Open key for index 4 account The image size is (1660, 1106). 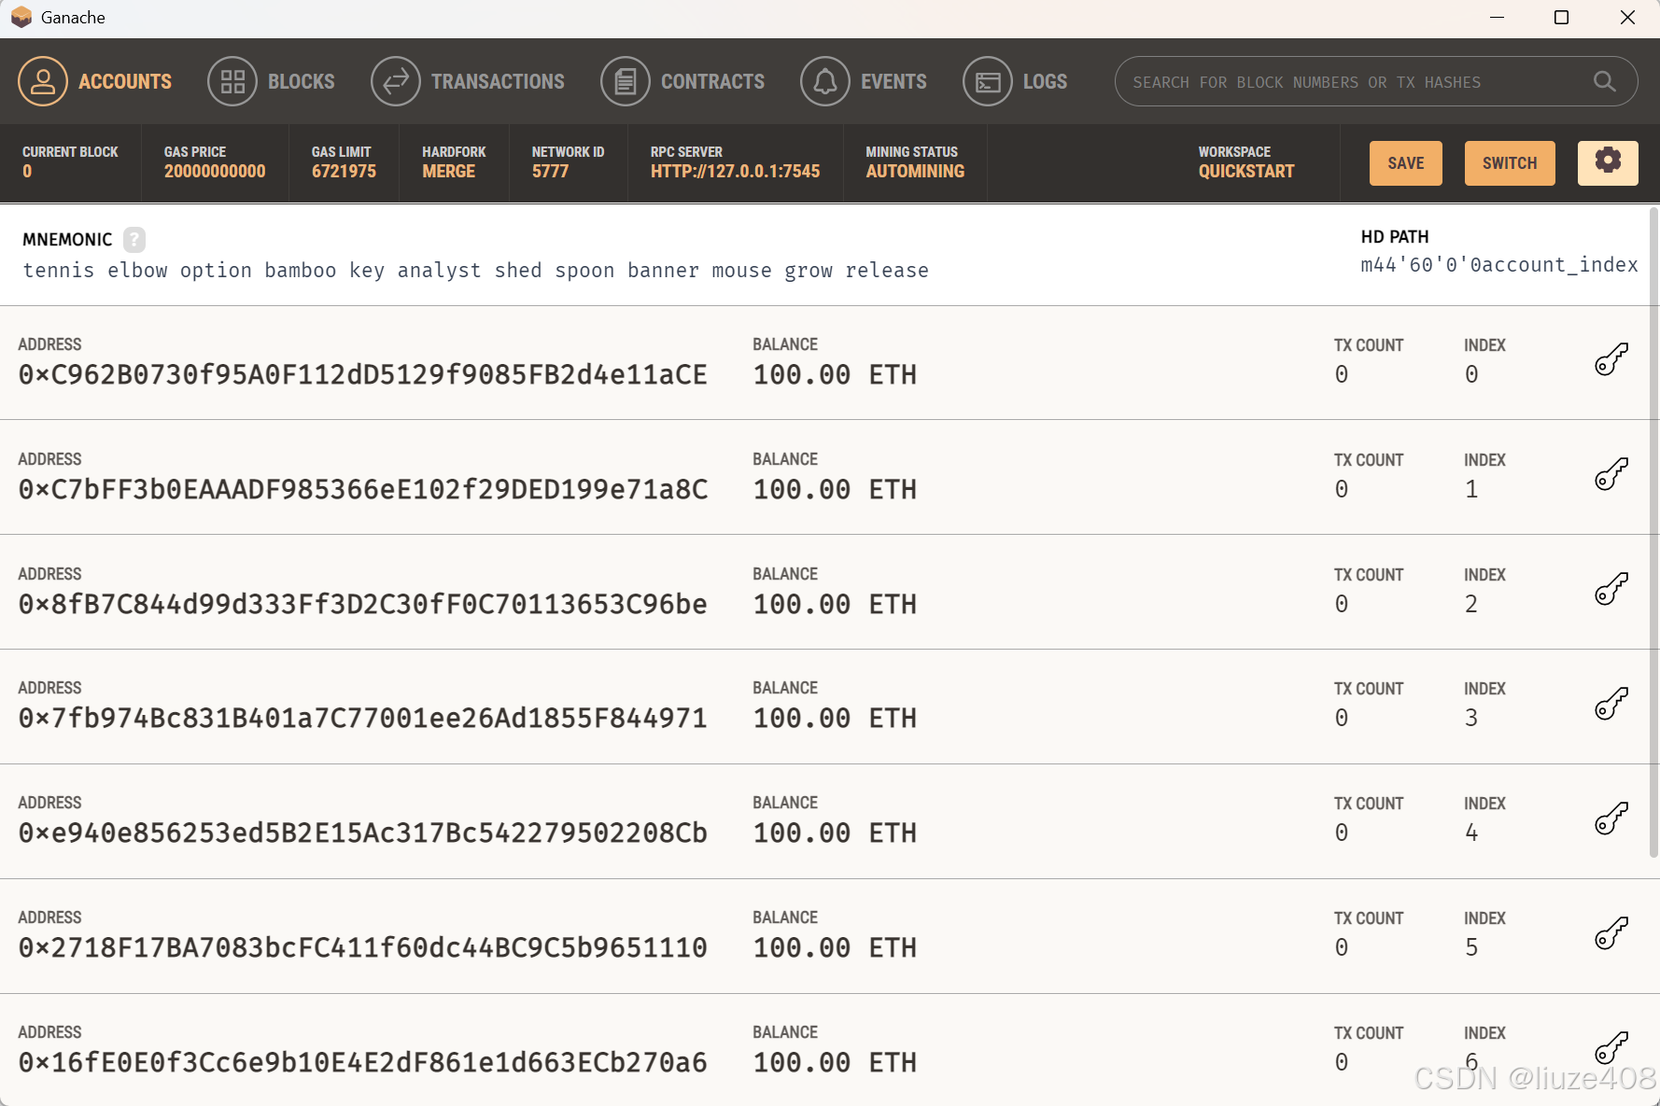point(1611,819)
